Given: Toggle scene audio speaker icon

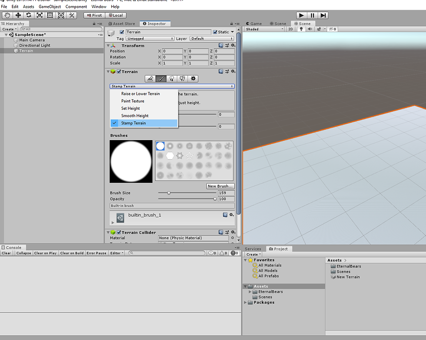Looking at the screenshot, I should (x=310, y=29).
